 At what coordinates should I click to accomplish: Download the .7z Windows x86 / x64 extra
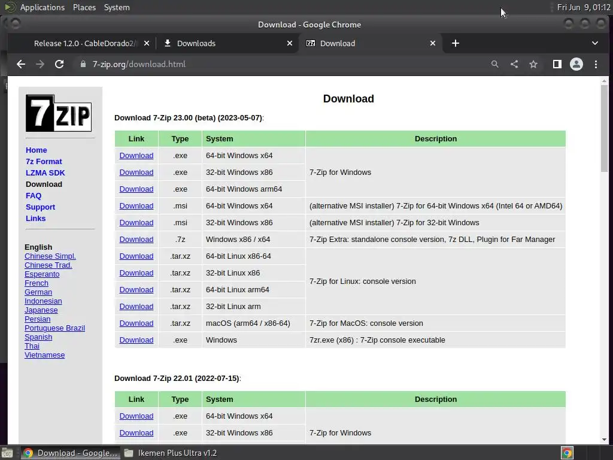point(136,240)
